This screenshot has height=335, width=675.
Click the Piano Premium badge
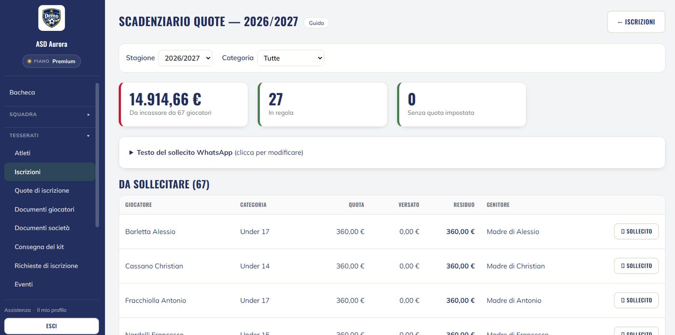click(x=52, y=61)
